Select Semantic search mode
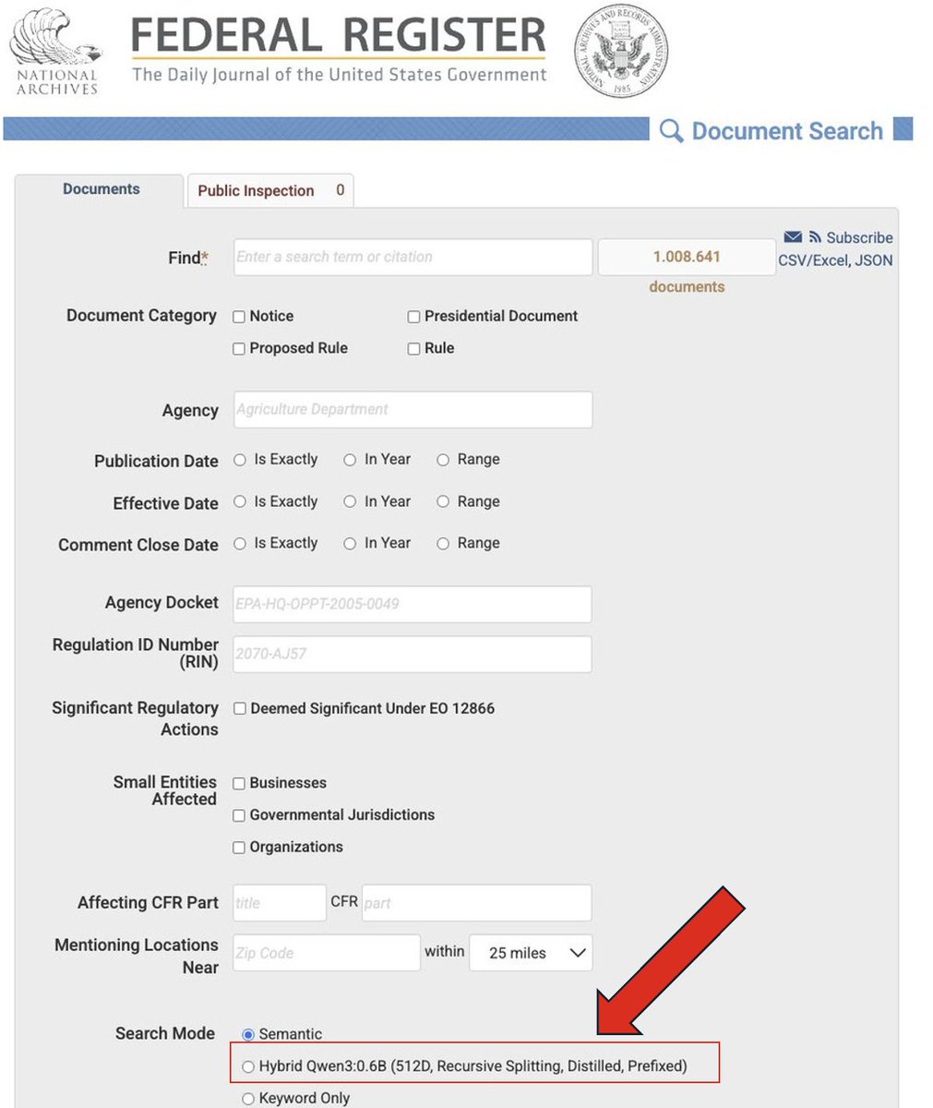The image size is (933, 1108). (x=247, y=1035)
